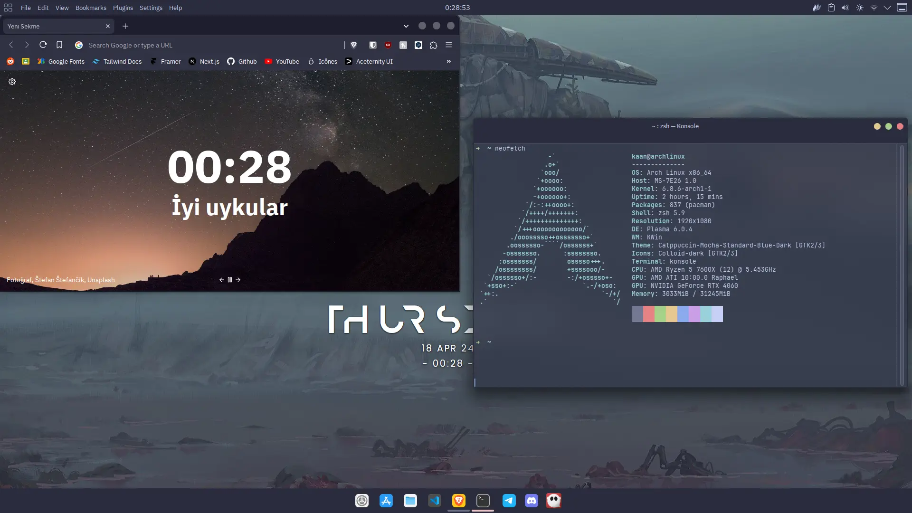The height and width of the screenshot is (513, 912).
Task: Launch the ghost app in dock
Action: [554, 501]
